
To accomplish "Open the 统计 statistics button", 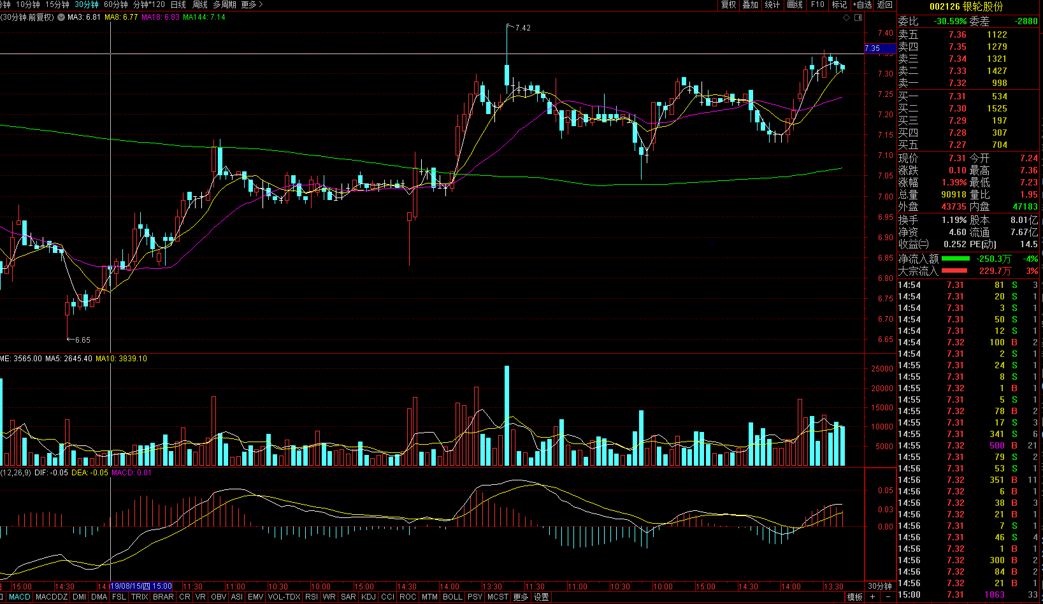I will 772,4.
